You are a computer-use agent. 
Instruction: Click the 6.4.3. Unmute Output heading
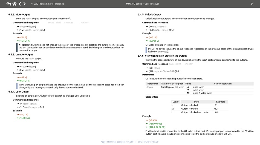[21, 54]
